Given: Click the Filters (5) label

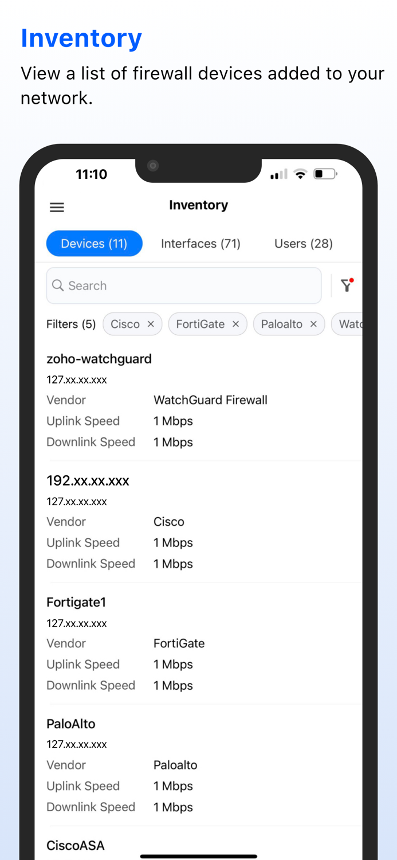Looking at the screenshot, I should pos(70,324).
